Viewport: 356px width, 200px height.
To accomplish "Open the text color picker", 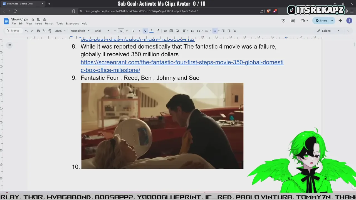I will click(x=152, y=31).
